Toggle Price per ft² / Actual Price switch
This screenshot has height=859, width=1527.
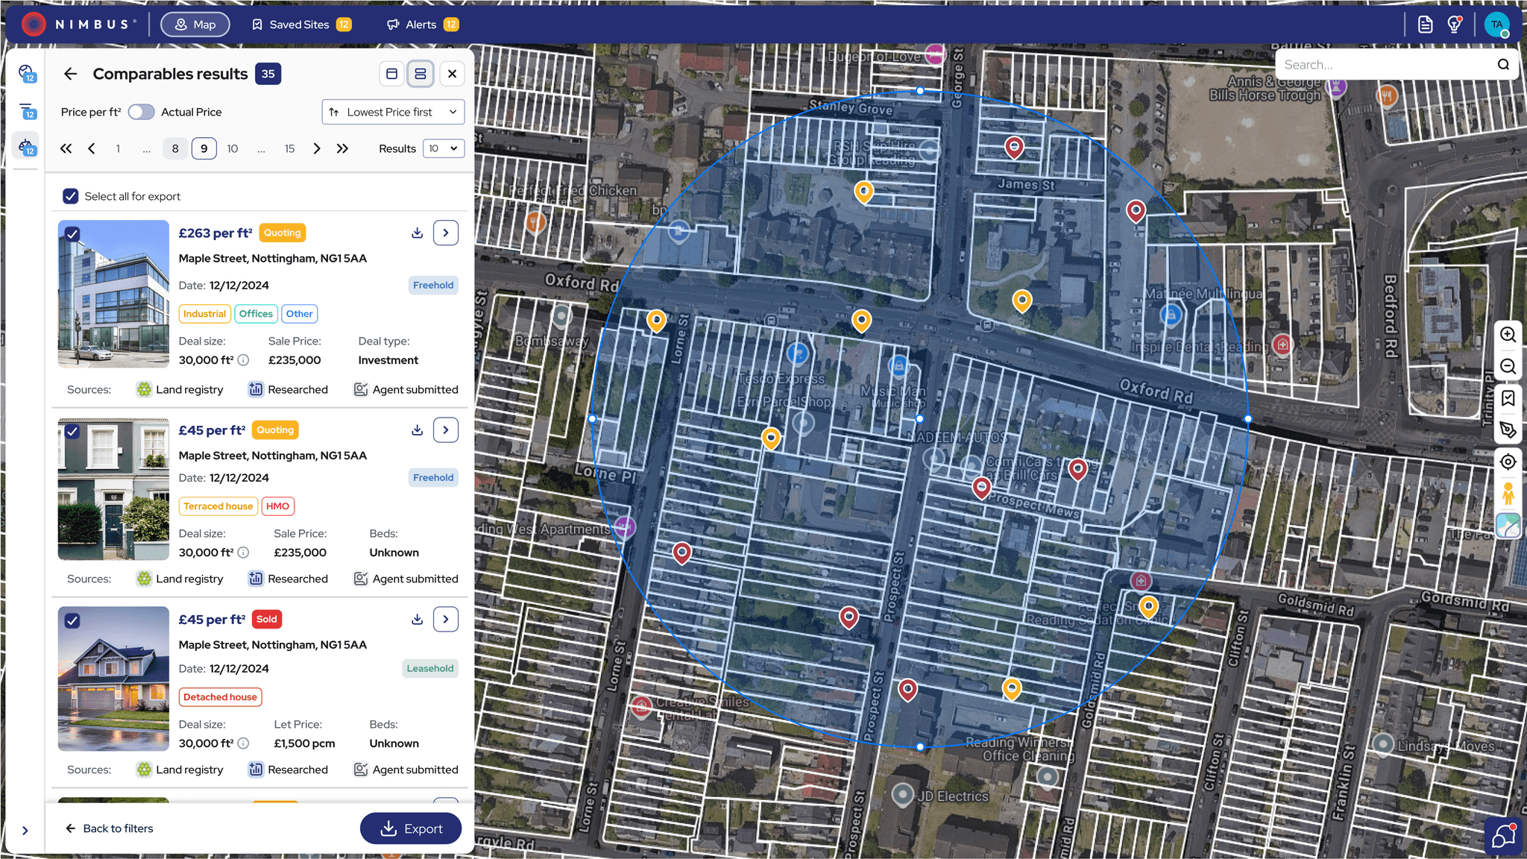pos(141,112)
